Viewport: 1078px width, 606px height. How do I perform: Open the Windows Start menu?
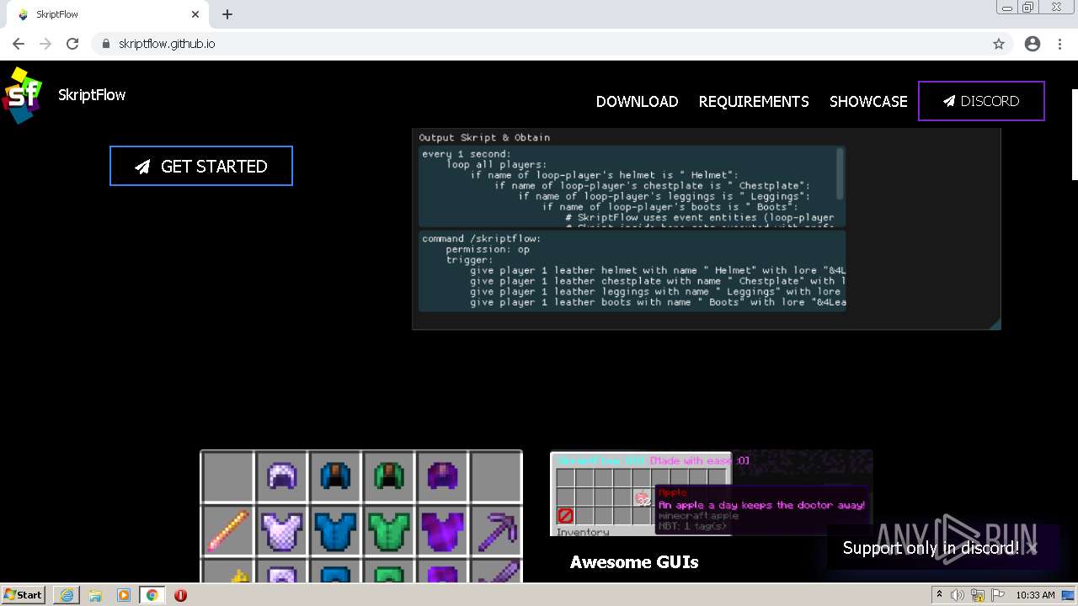[x=24, y=595]
